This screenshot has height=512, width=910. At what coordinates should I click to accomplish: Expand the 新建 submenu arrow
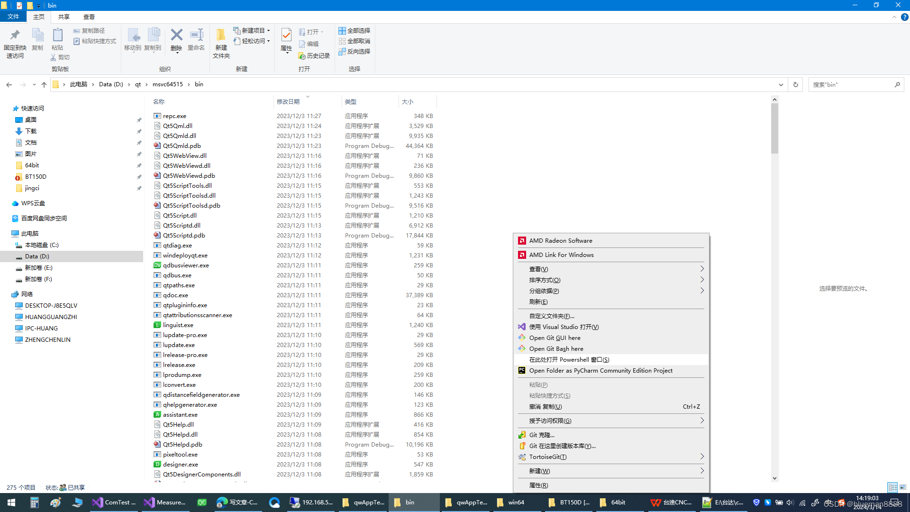pyautogui.click(x=701, y=471)
